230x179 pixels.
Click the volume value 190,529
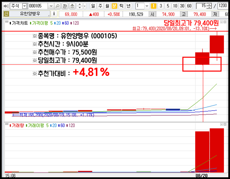coord(136,14)
